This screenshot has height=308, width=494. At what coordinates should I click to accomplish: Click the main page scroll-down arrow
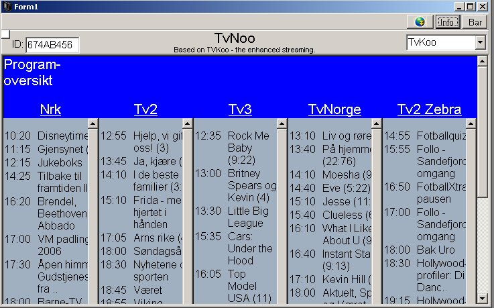[x=483, y=298]
